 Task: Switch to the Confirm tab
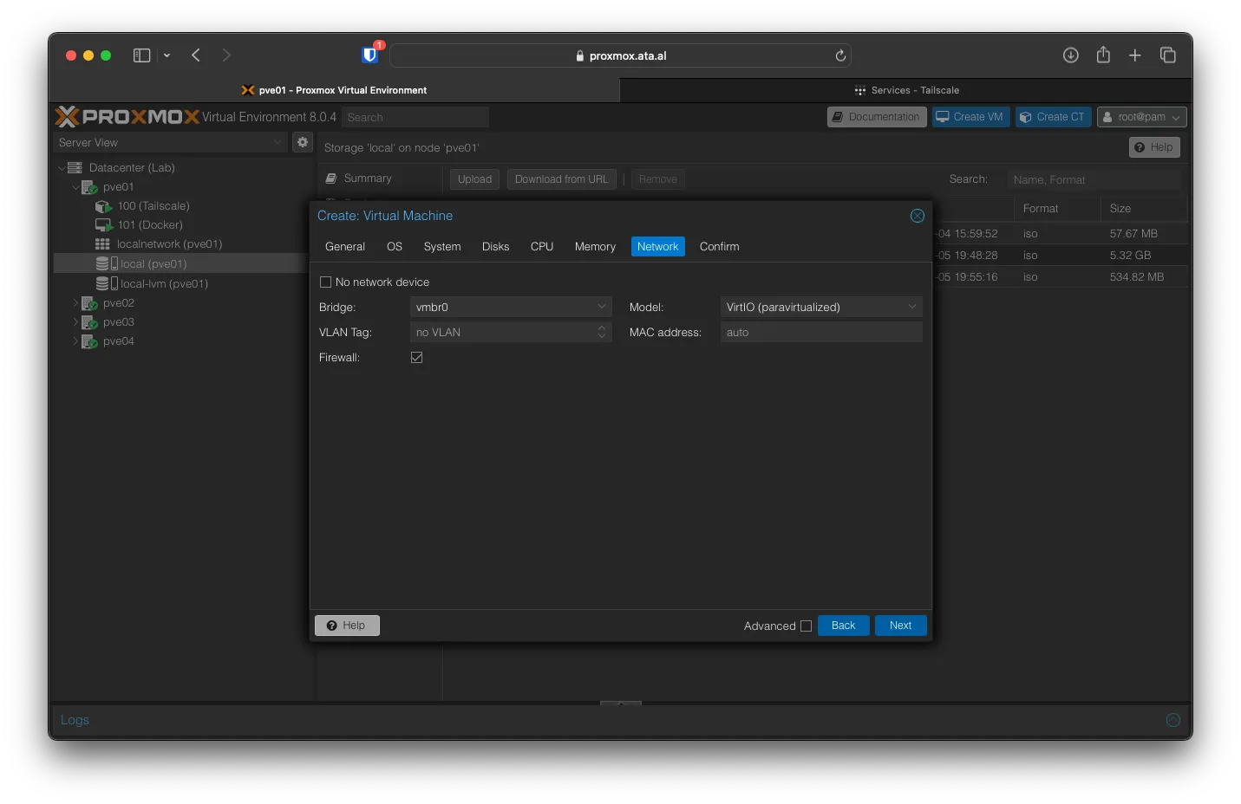[x=720, y=247]
